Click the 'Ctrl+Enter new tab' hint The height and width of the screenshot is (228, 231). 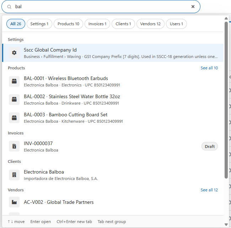click(74, 222)
